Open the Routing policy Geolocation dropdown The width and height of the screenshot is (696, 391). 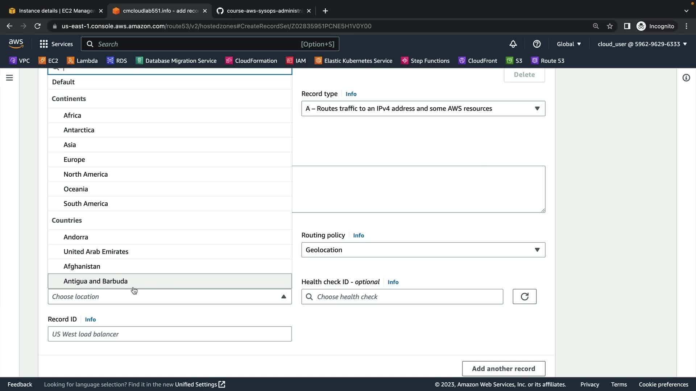click(423, 250)
